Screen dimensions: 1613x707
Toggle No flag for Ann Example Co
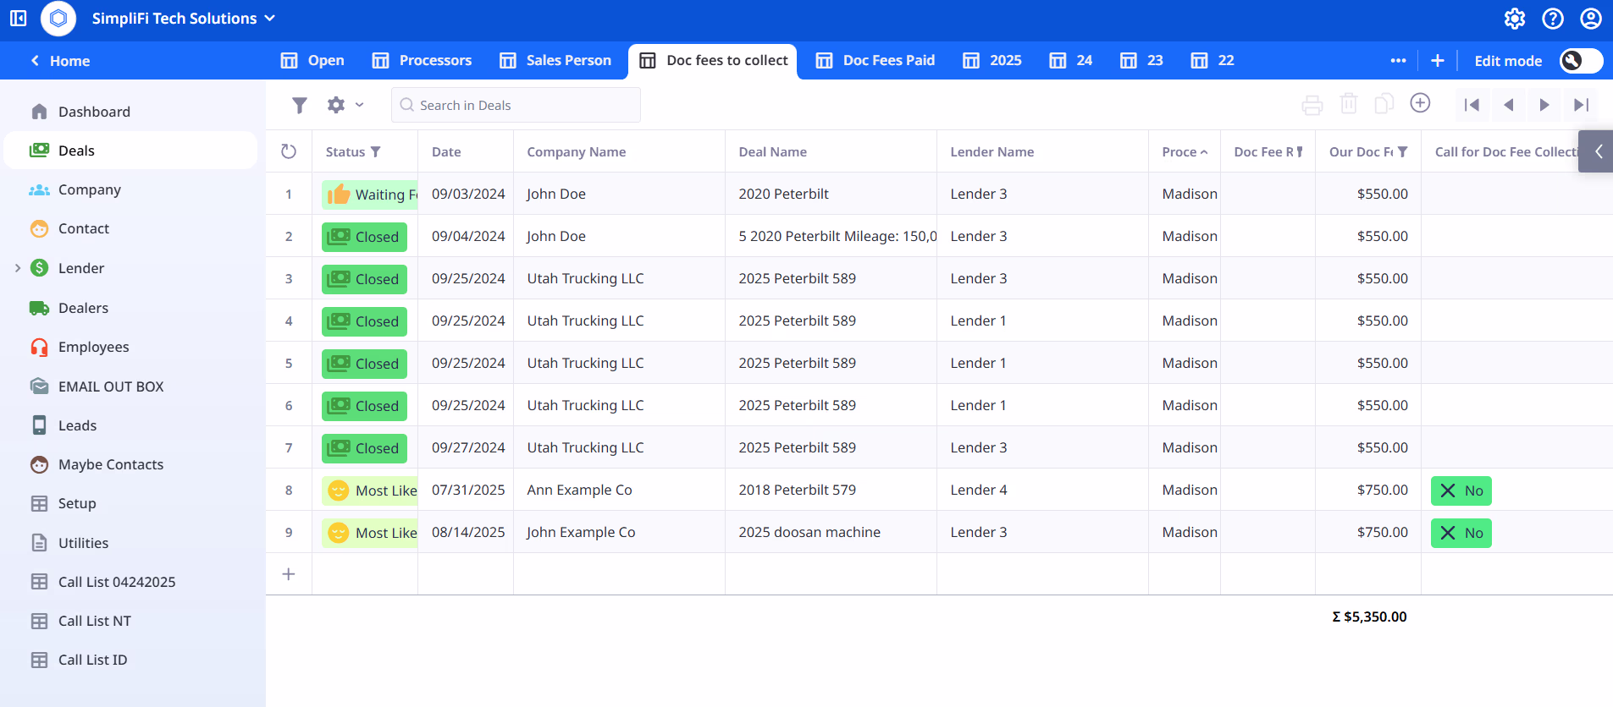1461,491
